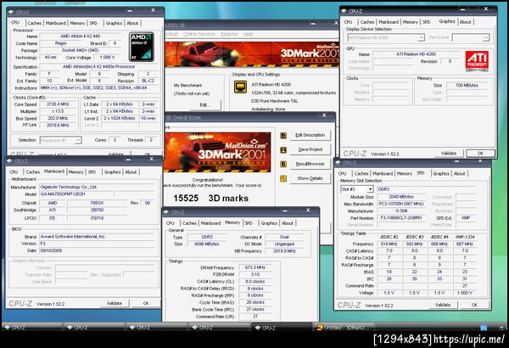Viewport: 509px width, 348px height.
Task: Click Validate in the Graphics window
Action: tap(449, 153)
